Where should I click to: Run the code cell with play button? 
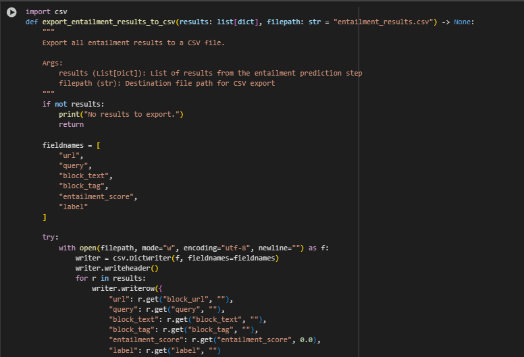(x=11, y=12)
